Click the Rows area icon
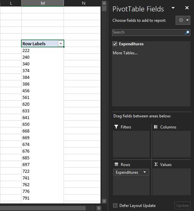This screenshot has width=194, height=211. click(116, 164)
